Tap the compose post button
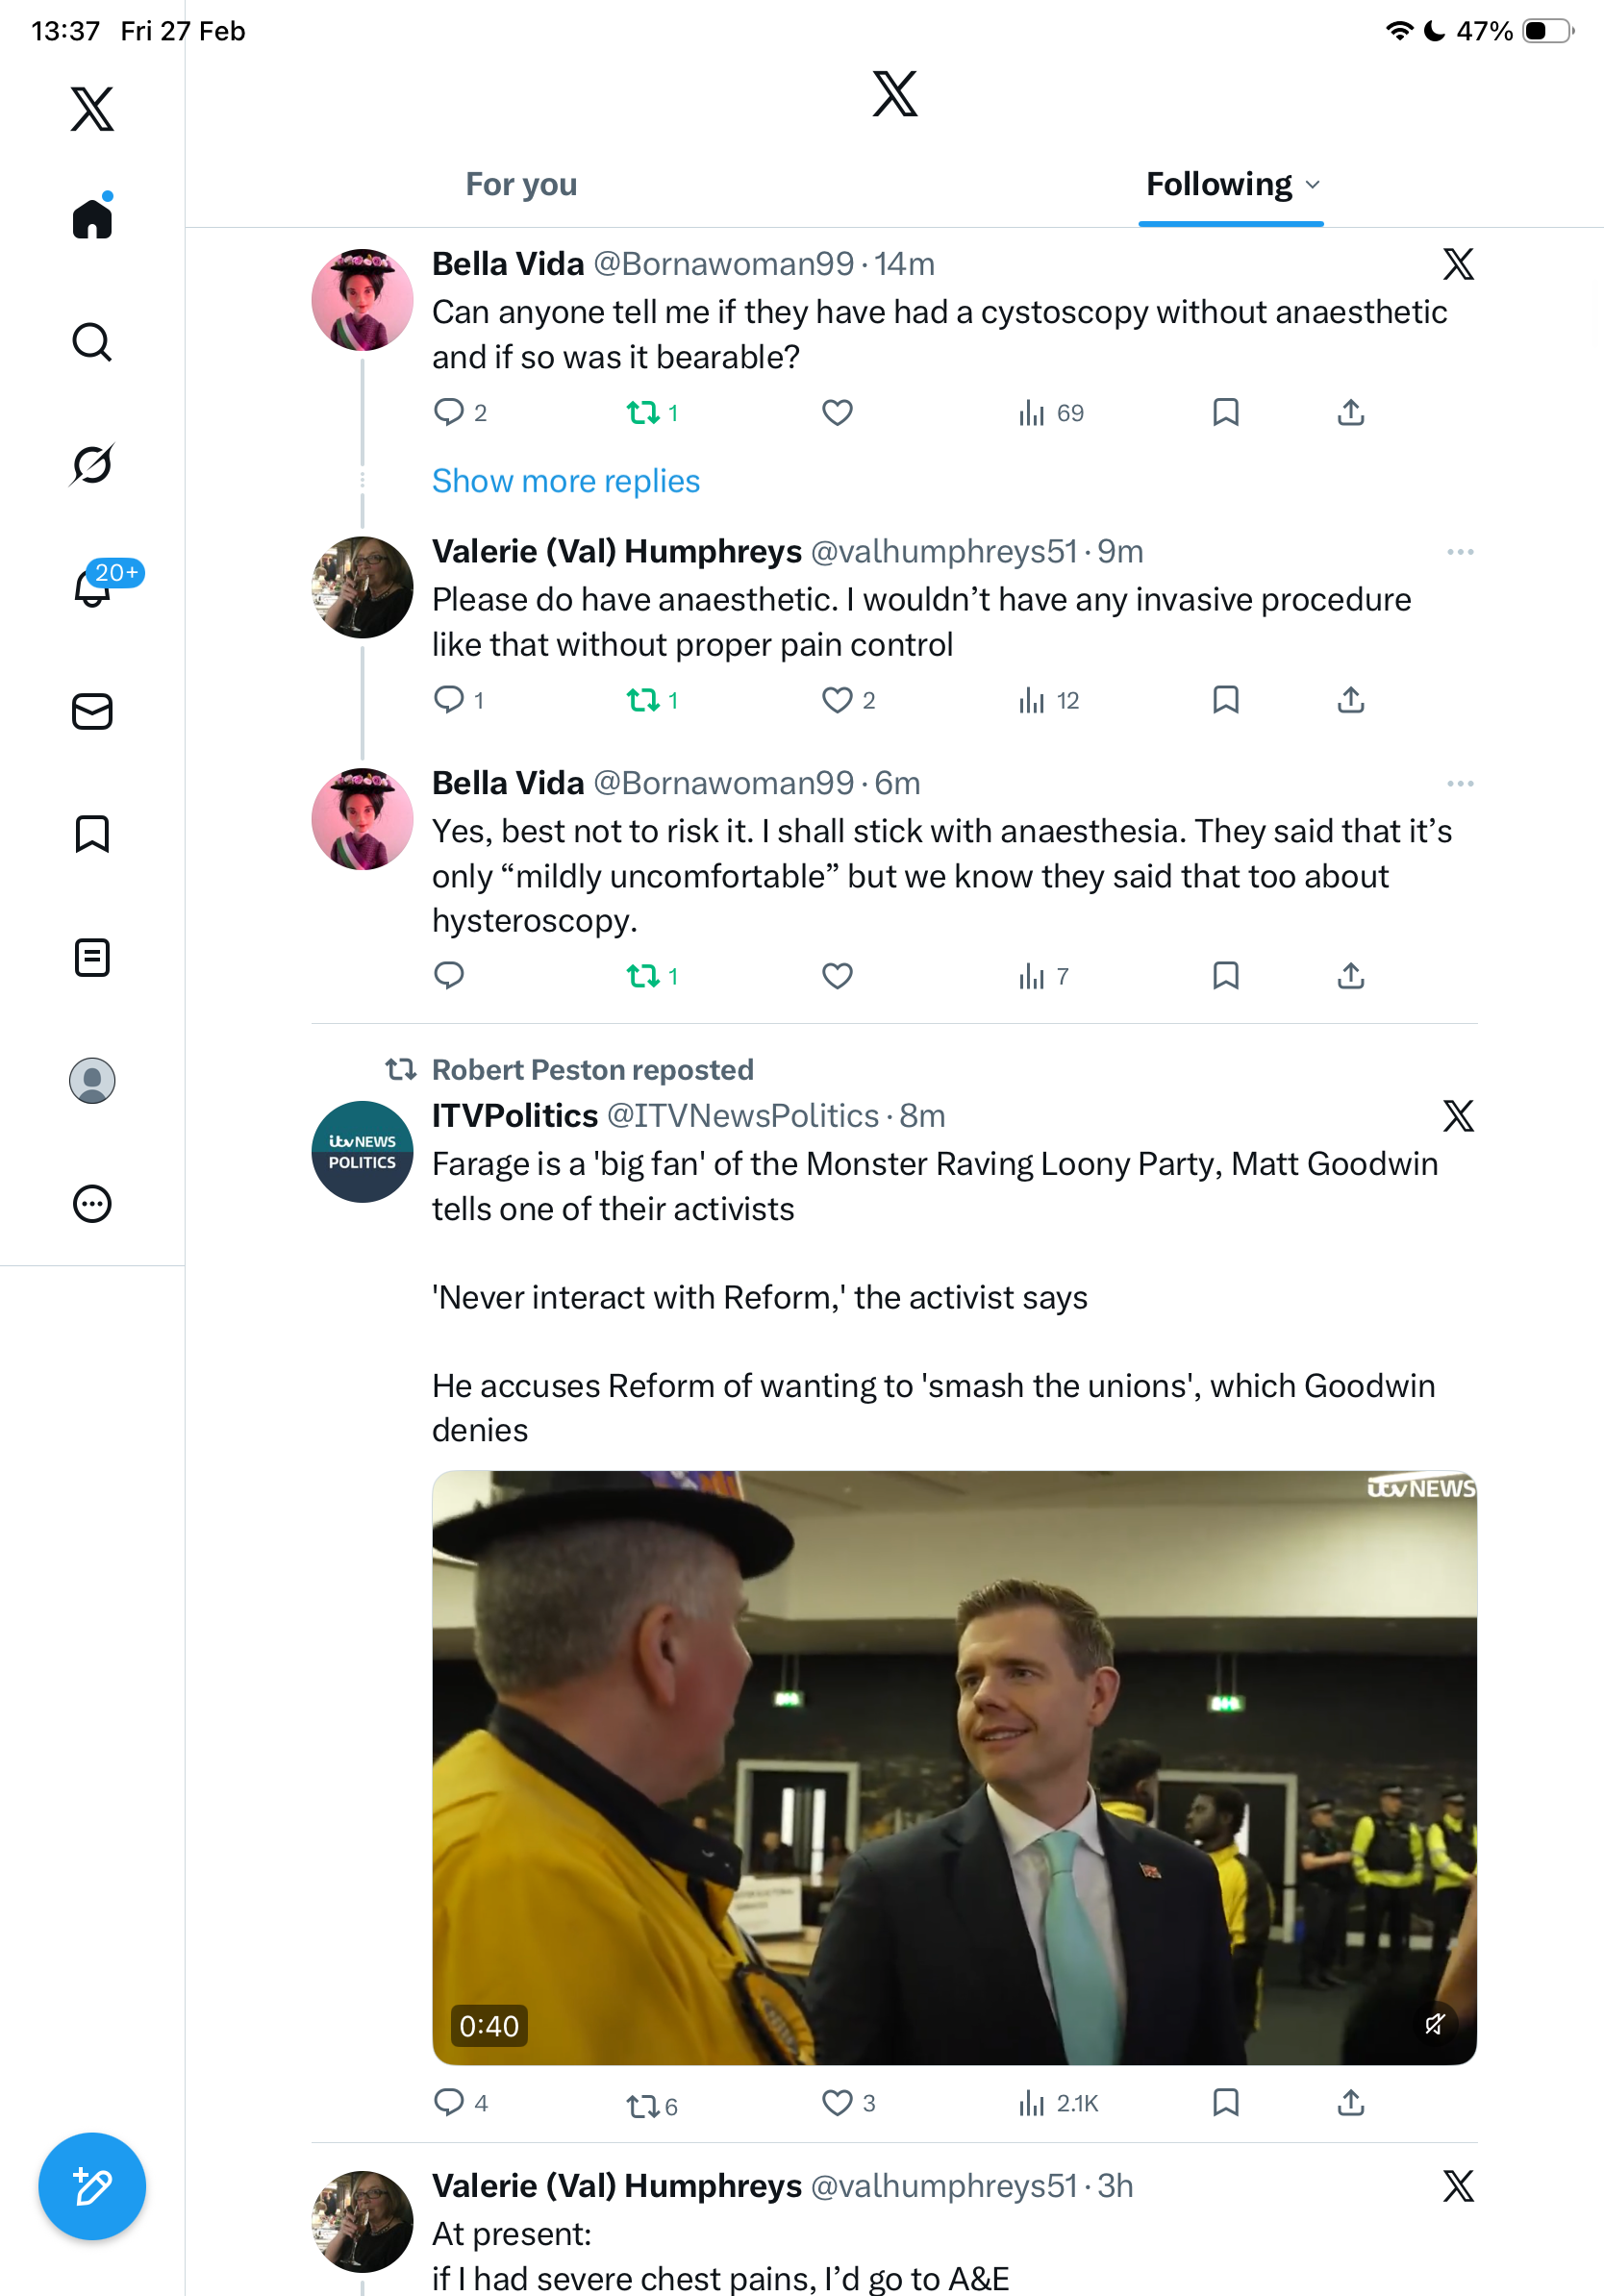The image size is (1604, 2296). (92, 2185)
